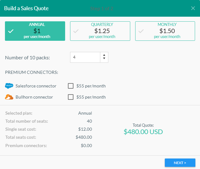Tick the Bullhorn connector checkbox
This screenshot has width=200, height=169.
click(x=71, y=97)
